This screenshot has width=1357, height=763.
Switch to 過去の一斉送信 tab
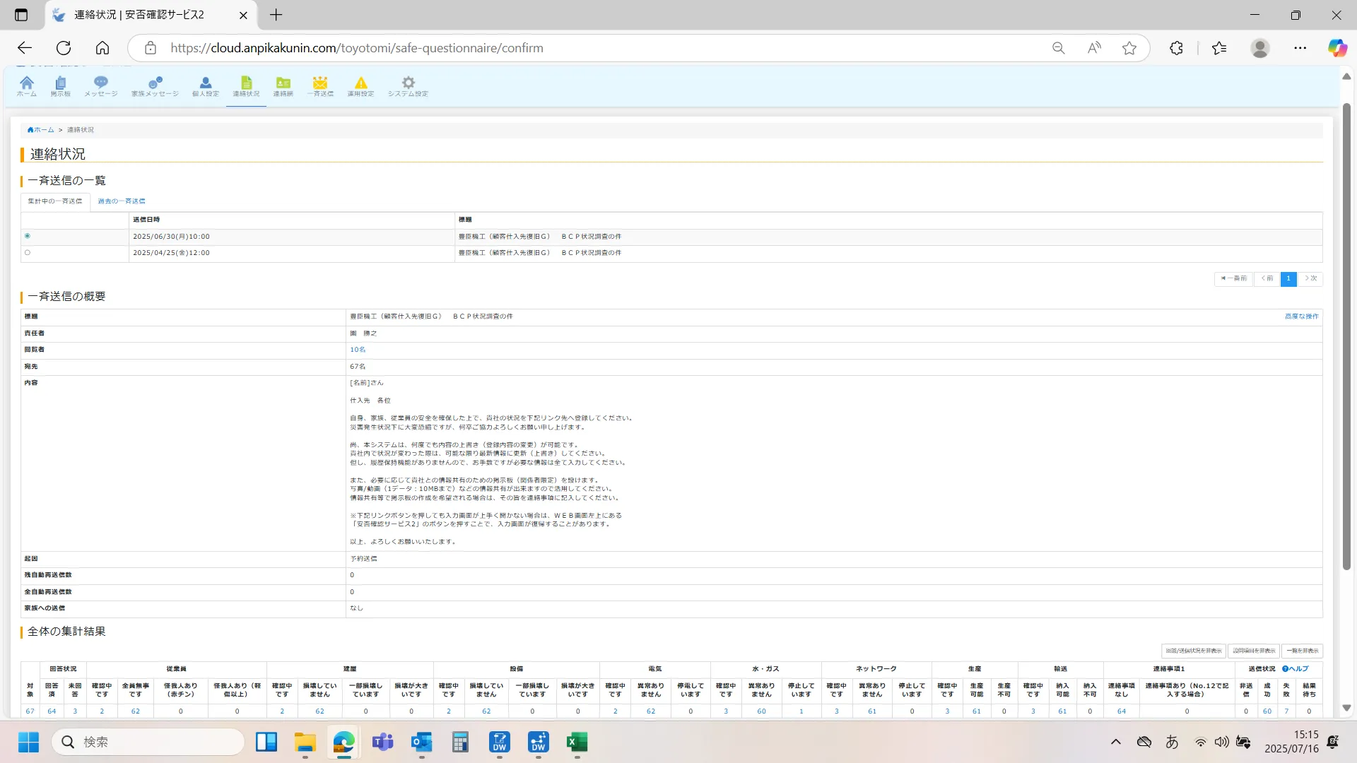(x=122, y=201)
